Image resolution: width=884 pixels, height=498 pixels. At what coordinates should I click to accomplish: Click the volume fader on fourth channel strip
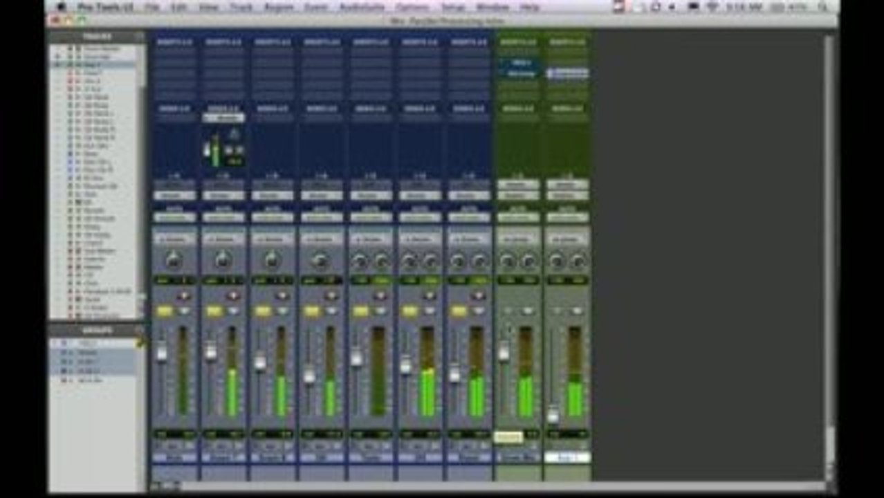coord(309,376)
